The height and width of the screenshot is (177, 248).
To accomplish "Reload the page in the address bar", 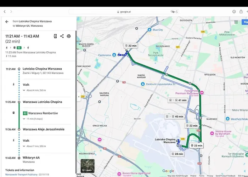I will 176,12.
